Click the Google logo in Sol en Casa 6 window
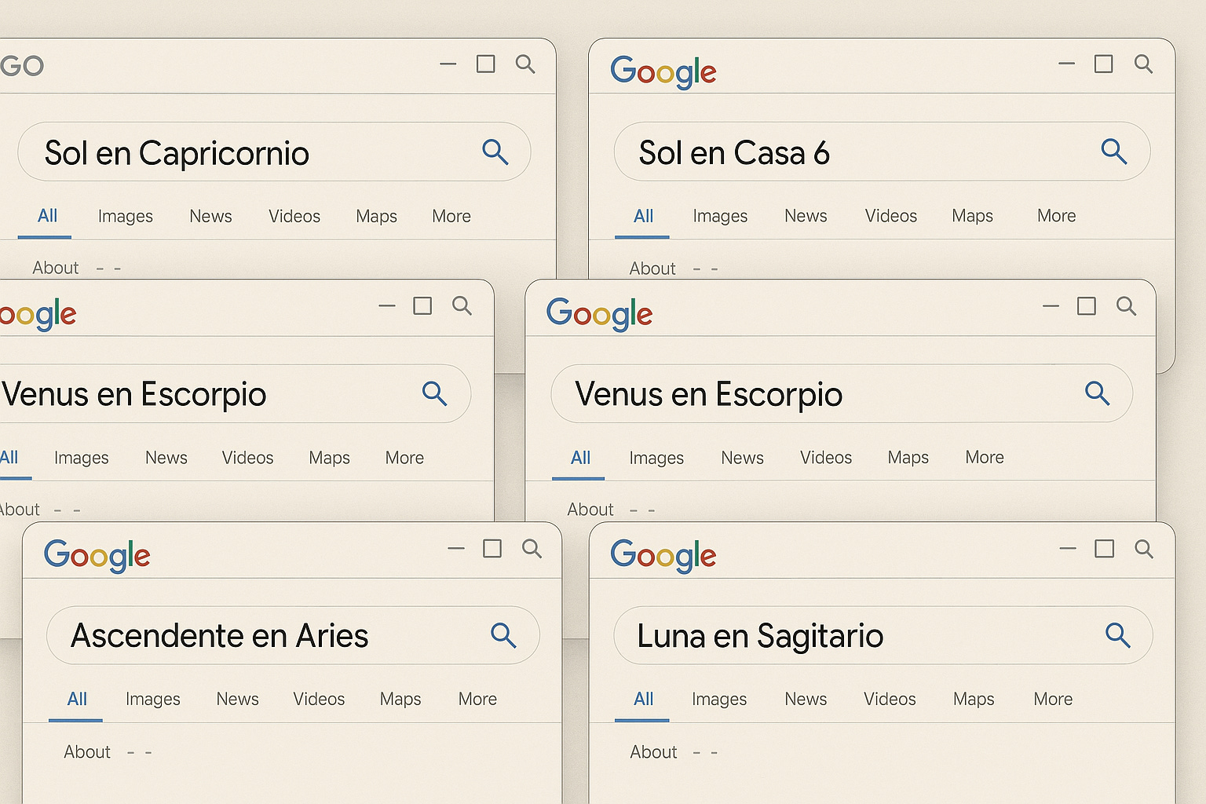This screenshot has height=804, width=1206. coord(663,71)
